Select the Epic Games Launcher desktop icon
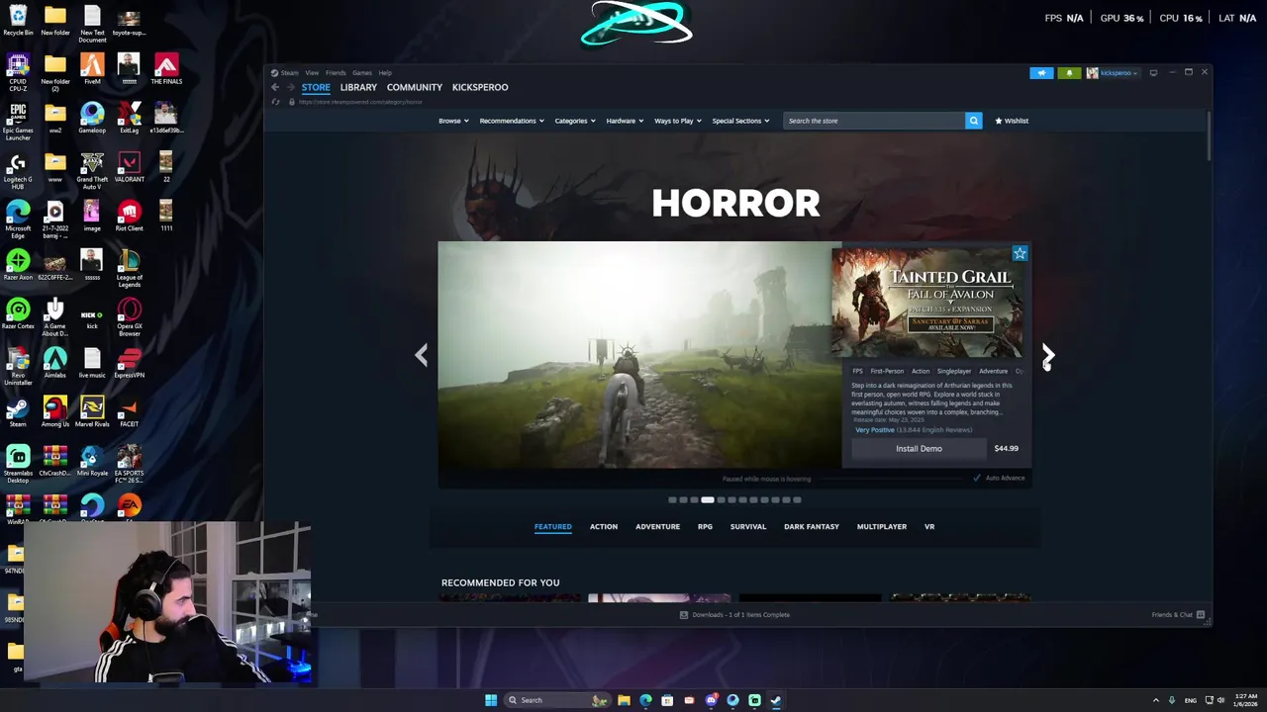Screen dimensions: 1267x712 click(18, 120)
